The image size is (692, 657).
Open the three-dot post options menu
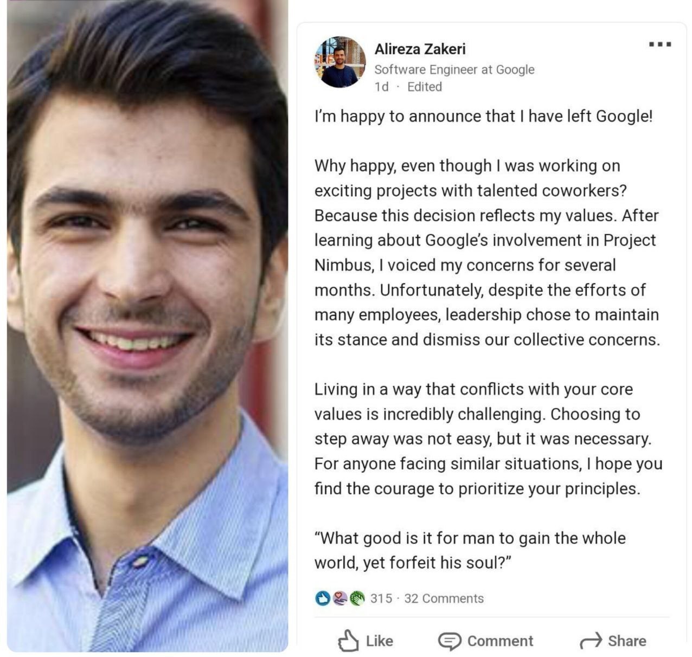(x=660, y=44)
